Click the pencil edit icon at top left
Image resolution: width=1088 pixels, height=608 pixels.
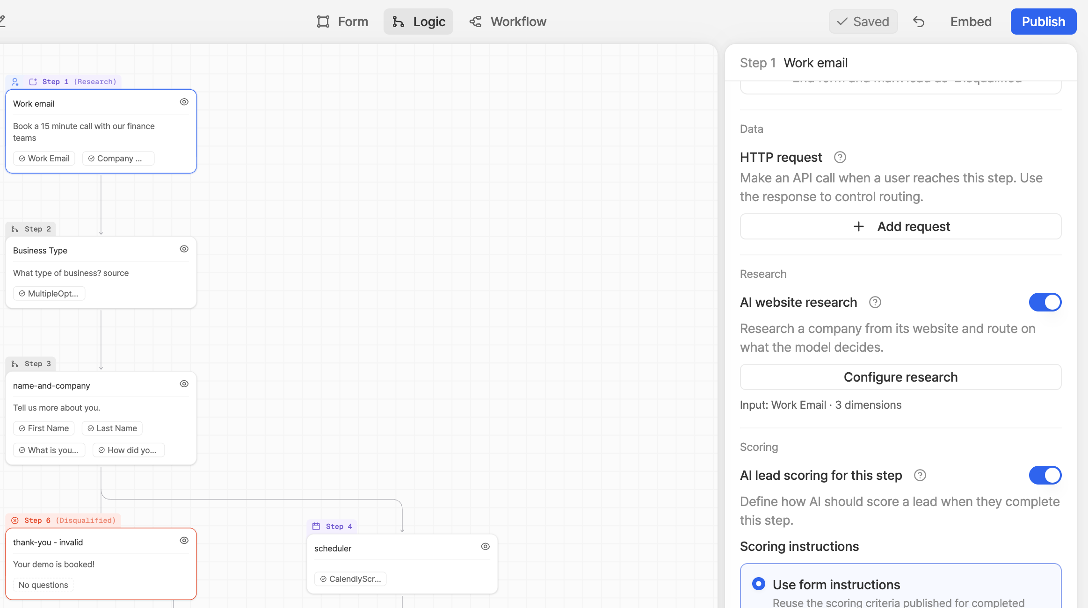2,21
